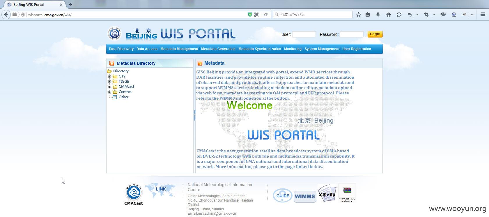489x217 pixels.
Task: Open the bookmarks list icon
Action: pyautogui.click(x=368, y=15)
